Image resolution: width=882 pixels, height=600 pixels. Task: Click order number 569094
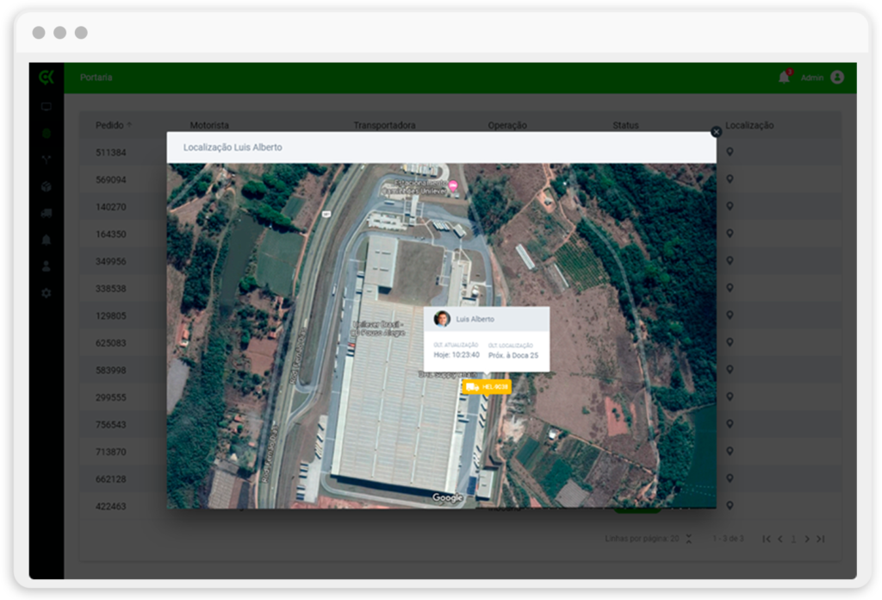point(111,179)
